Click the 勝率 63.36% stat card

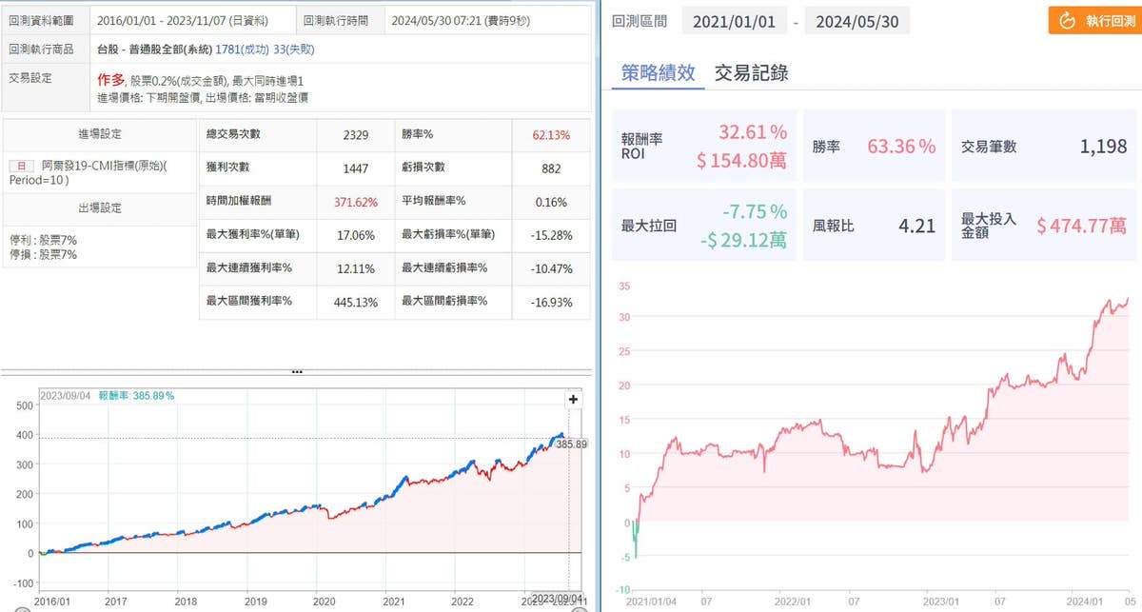tap(874, 147)
